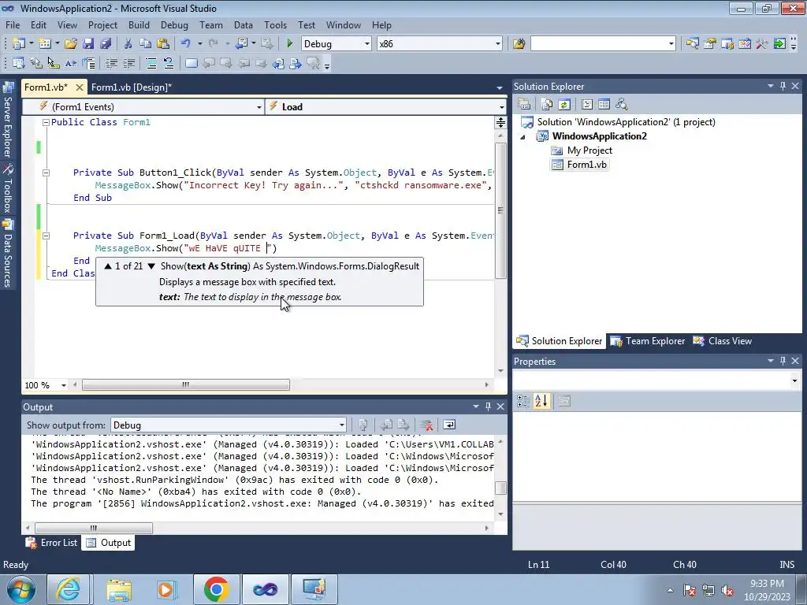Click the Decrease Indent icon
This screenshot has height=605, width=807.
tap(111, 63)
